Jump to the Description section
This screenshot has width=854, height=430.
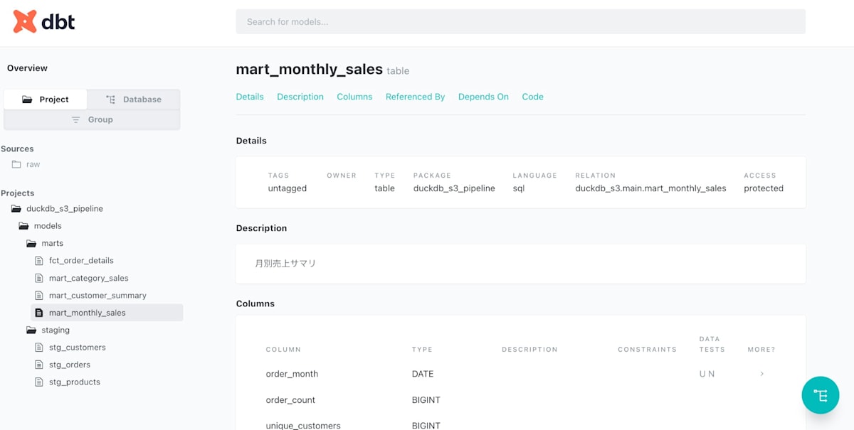(x=300, y=97)
